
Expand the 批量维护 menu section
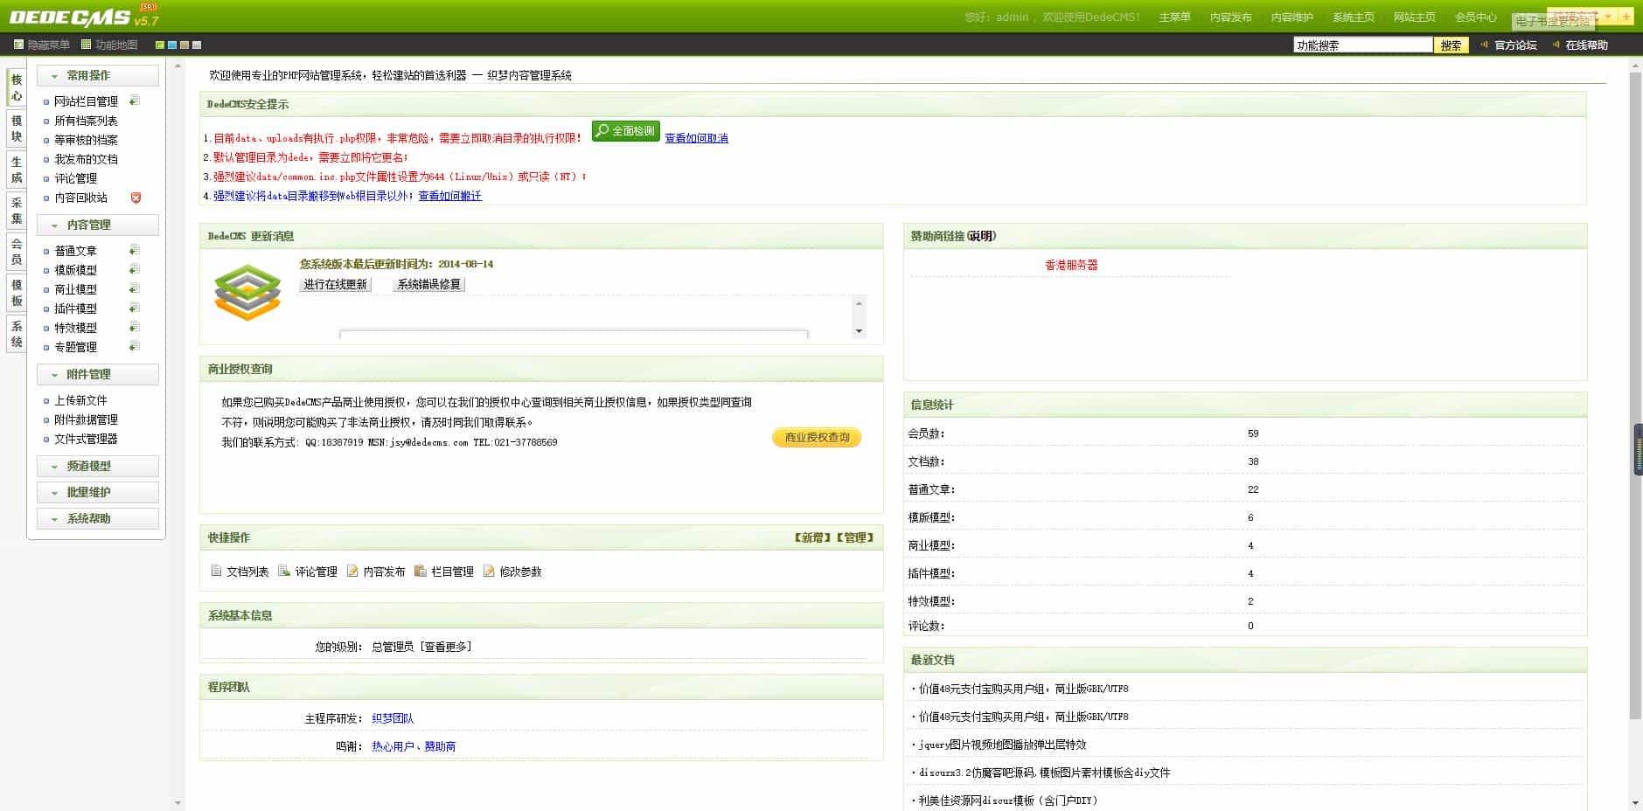coord(98,492)
